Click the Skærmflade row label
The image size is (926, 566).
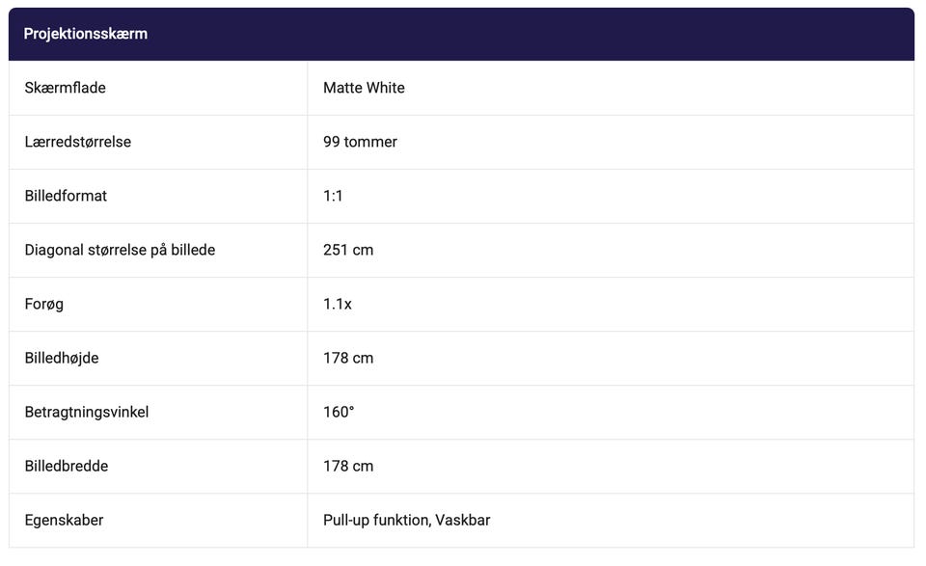click(65, 88)
